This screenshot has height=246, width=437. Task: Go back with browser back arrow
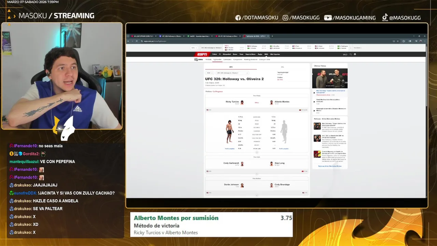pyautogui.click(x=128, y=41)
